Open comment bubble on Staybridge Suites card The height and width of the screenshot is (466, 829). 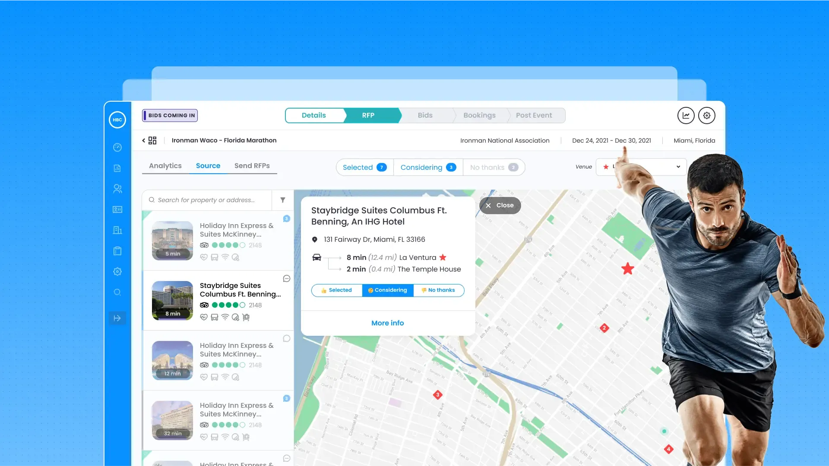(286, 278)
